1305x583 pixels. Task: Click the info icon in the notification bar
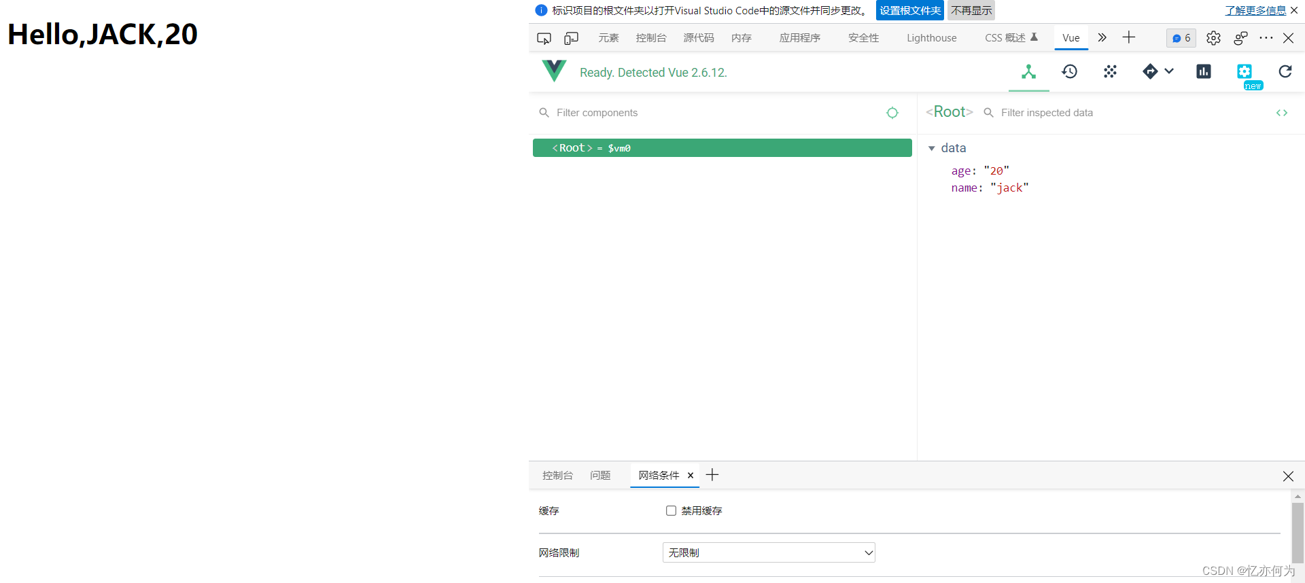point(541,10)
